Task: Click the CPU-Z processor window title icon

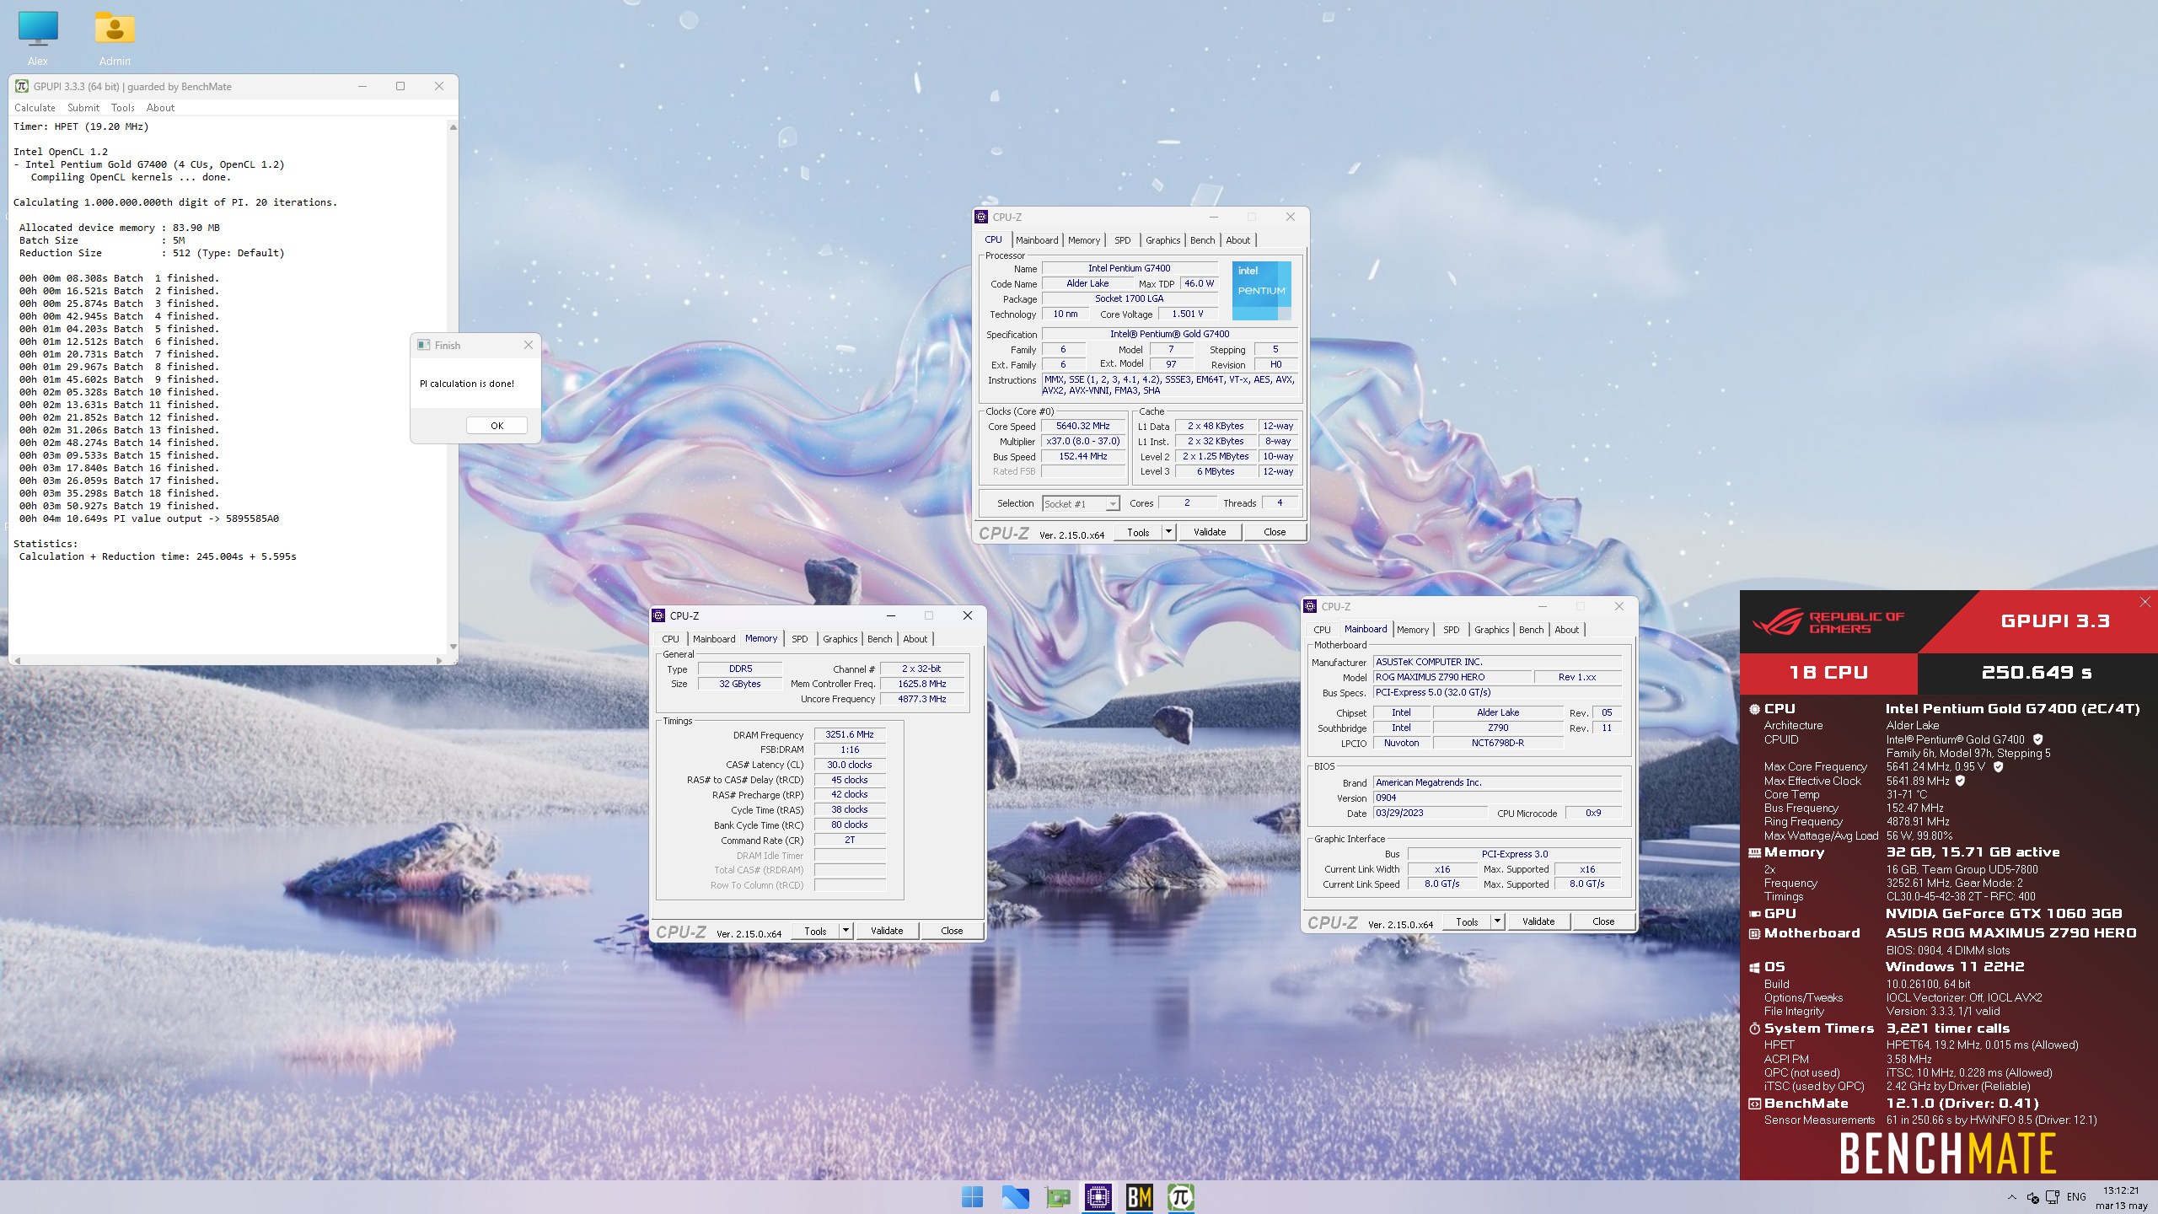Action: [x=981, y=217]
